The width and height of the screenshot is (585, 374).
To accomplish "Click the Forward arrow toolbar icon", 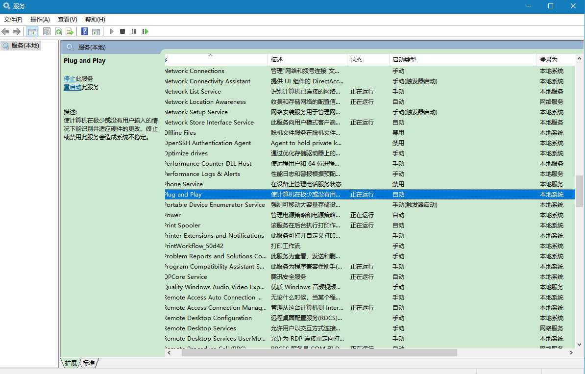I will tap(17, 32).
